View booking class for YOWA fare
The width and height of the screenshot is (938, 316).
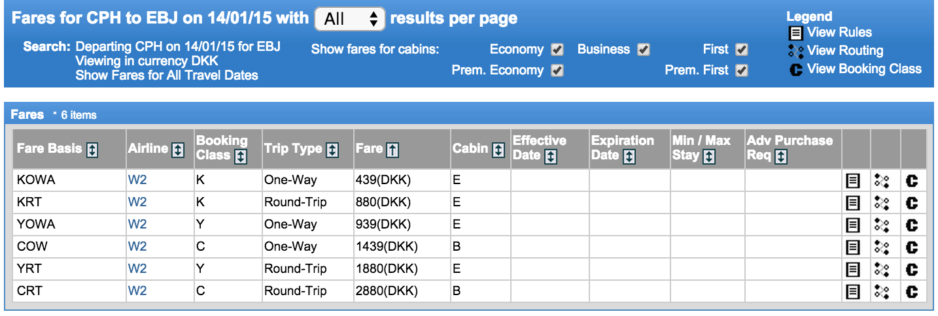(912, 225)
